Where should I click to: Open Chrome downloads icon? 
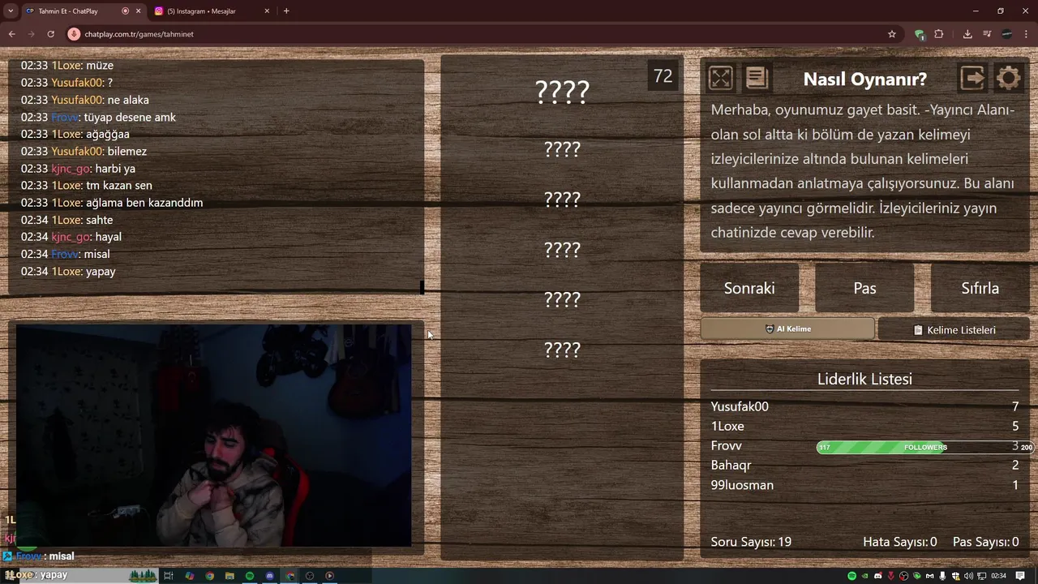(967, 34)
